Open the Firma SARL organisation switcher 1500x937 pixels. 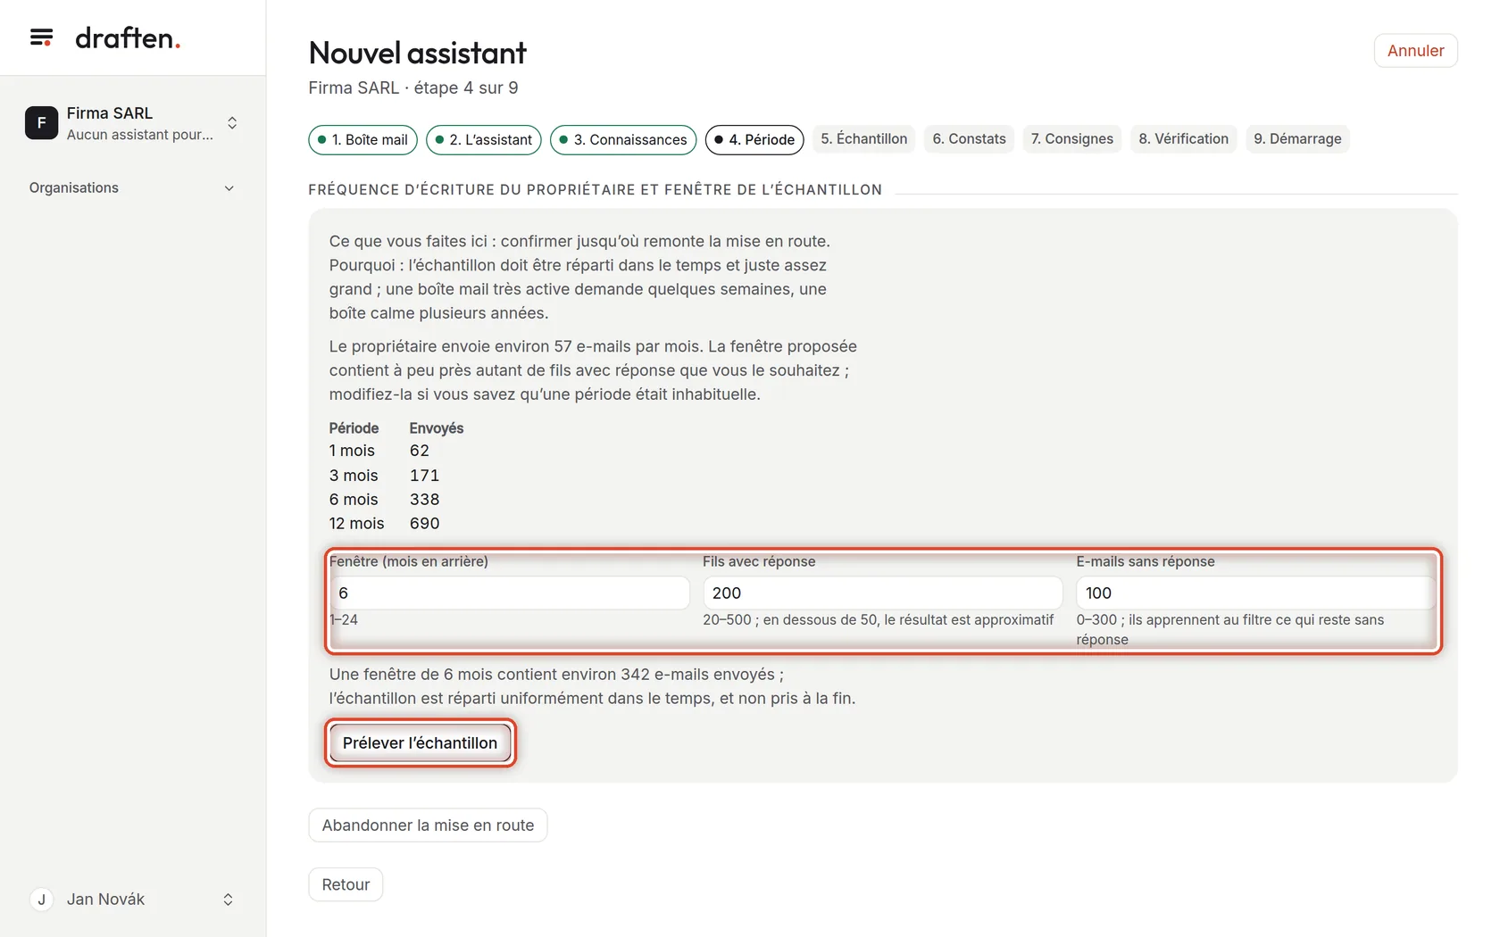tap(133, 123)
